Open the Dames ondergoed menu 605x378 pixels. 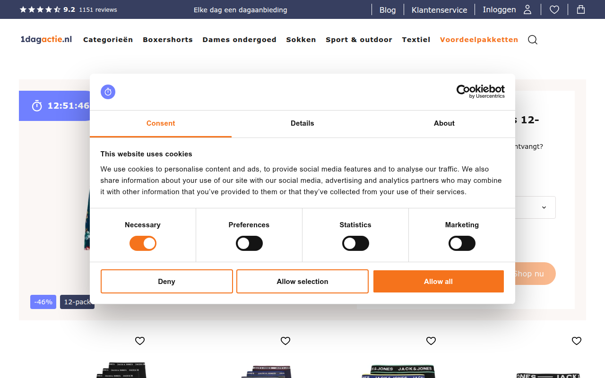pos(240,40)
